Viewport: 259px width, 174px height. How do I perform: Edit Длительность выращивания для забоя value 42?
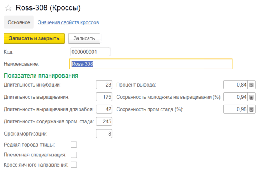(104, 109)
